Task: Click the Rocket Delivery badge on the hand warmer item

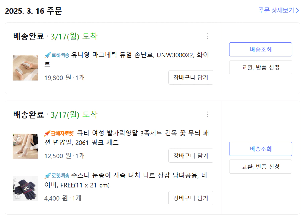Action: [x=57, y=55]
